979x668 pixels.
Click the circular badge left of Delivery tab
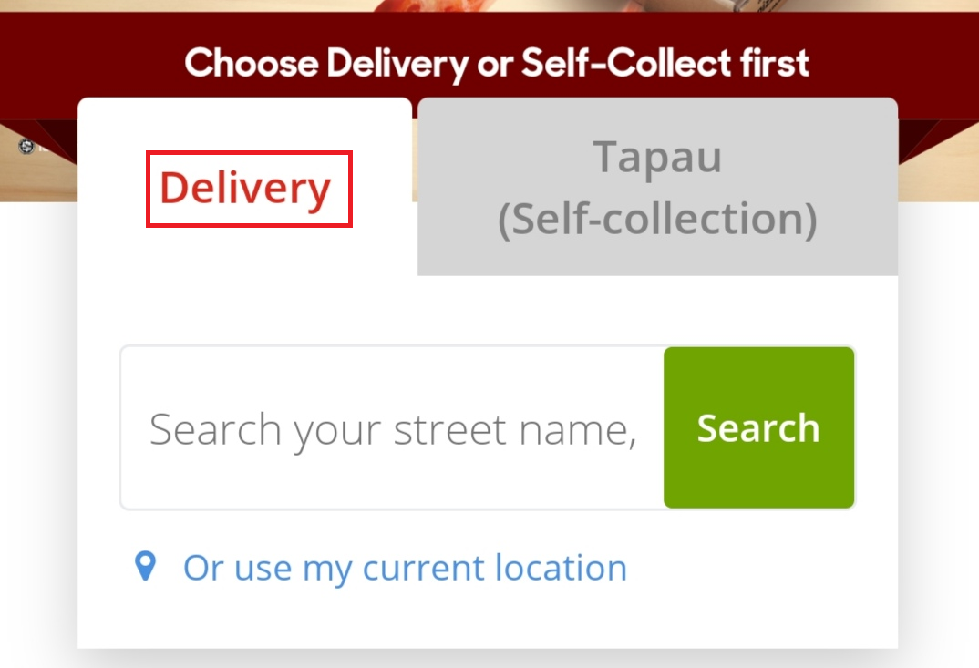tap(26, 146)
